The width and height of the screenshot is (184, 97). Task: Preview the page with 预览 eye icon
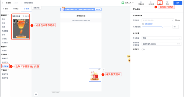point(167,3)
